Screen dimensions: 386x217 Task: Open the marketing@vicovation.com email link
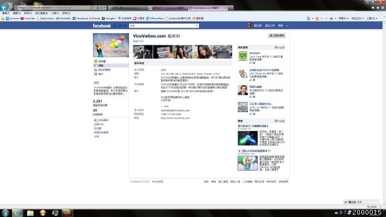175,110
